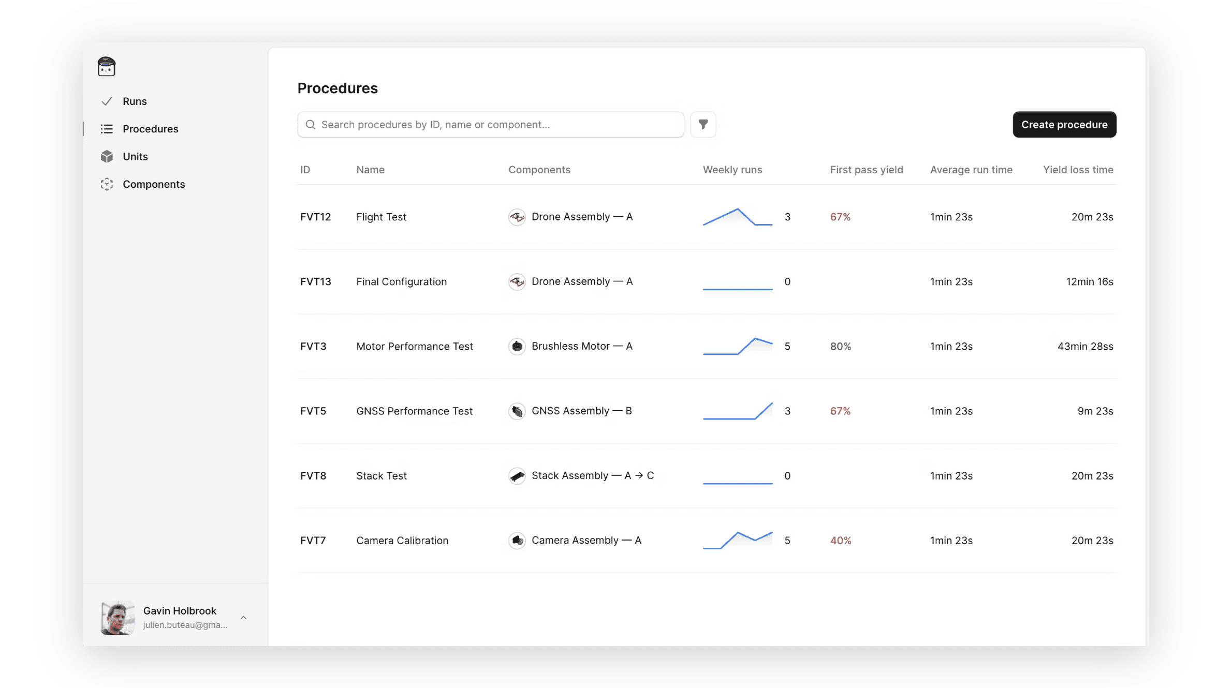Open the Motor Performance Test procedure
1232x688 pixels.
click(414, 346)
